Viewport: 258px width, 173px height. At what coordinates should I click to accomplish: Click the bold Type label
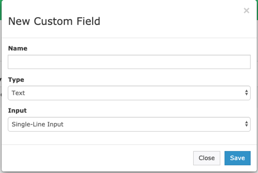(16, 80)
